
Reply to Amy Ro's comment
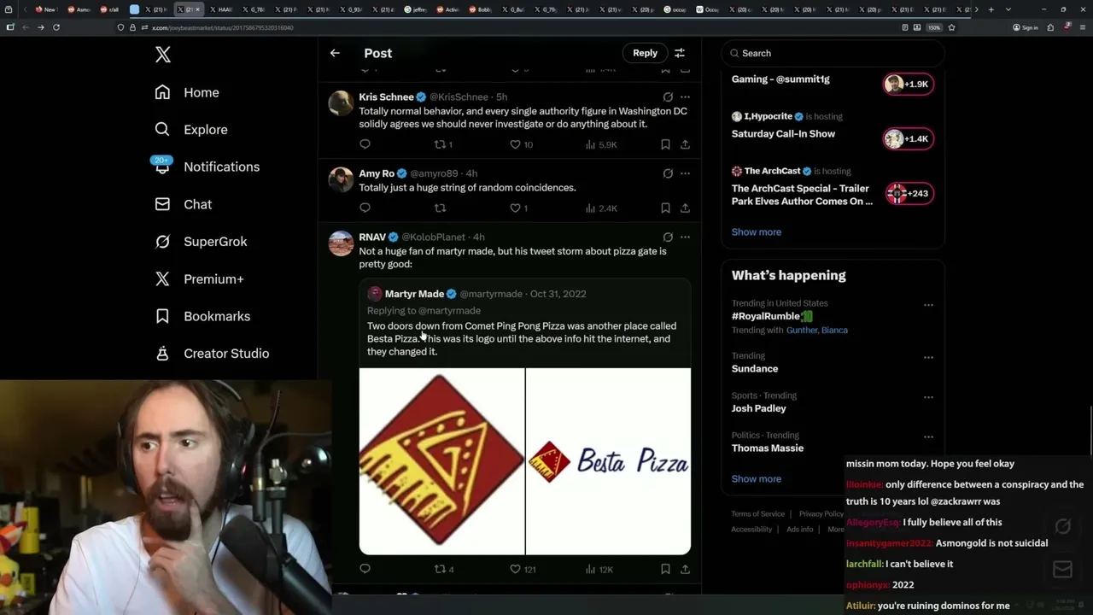pos(365,208)
